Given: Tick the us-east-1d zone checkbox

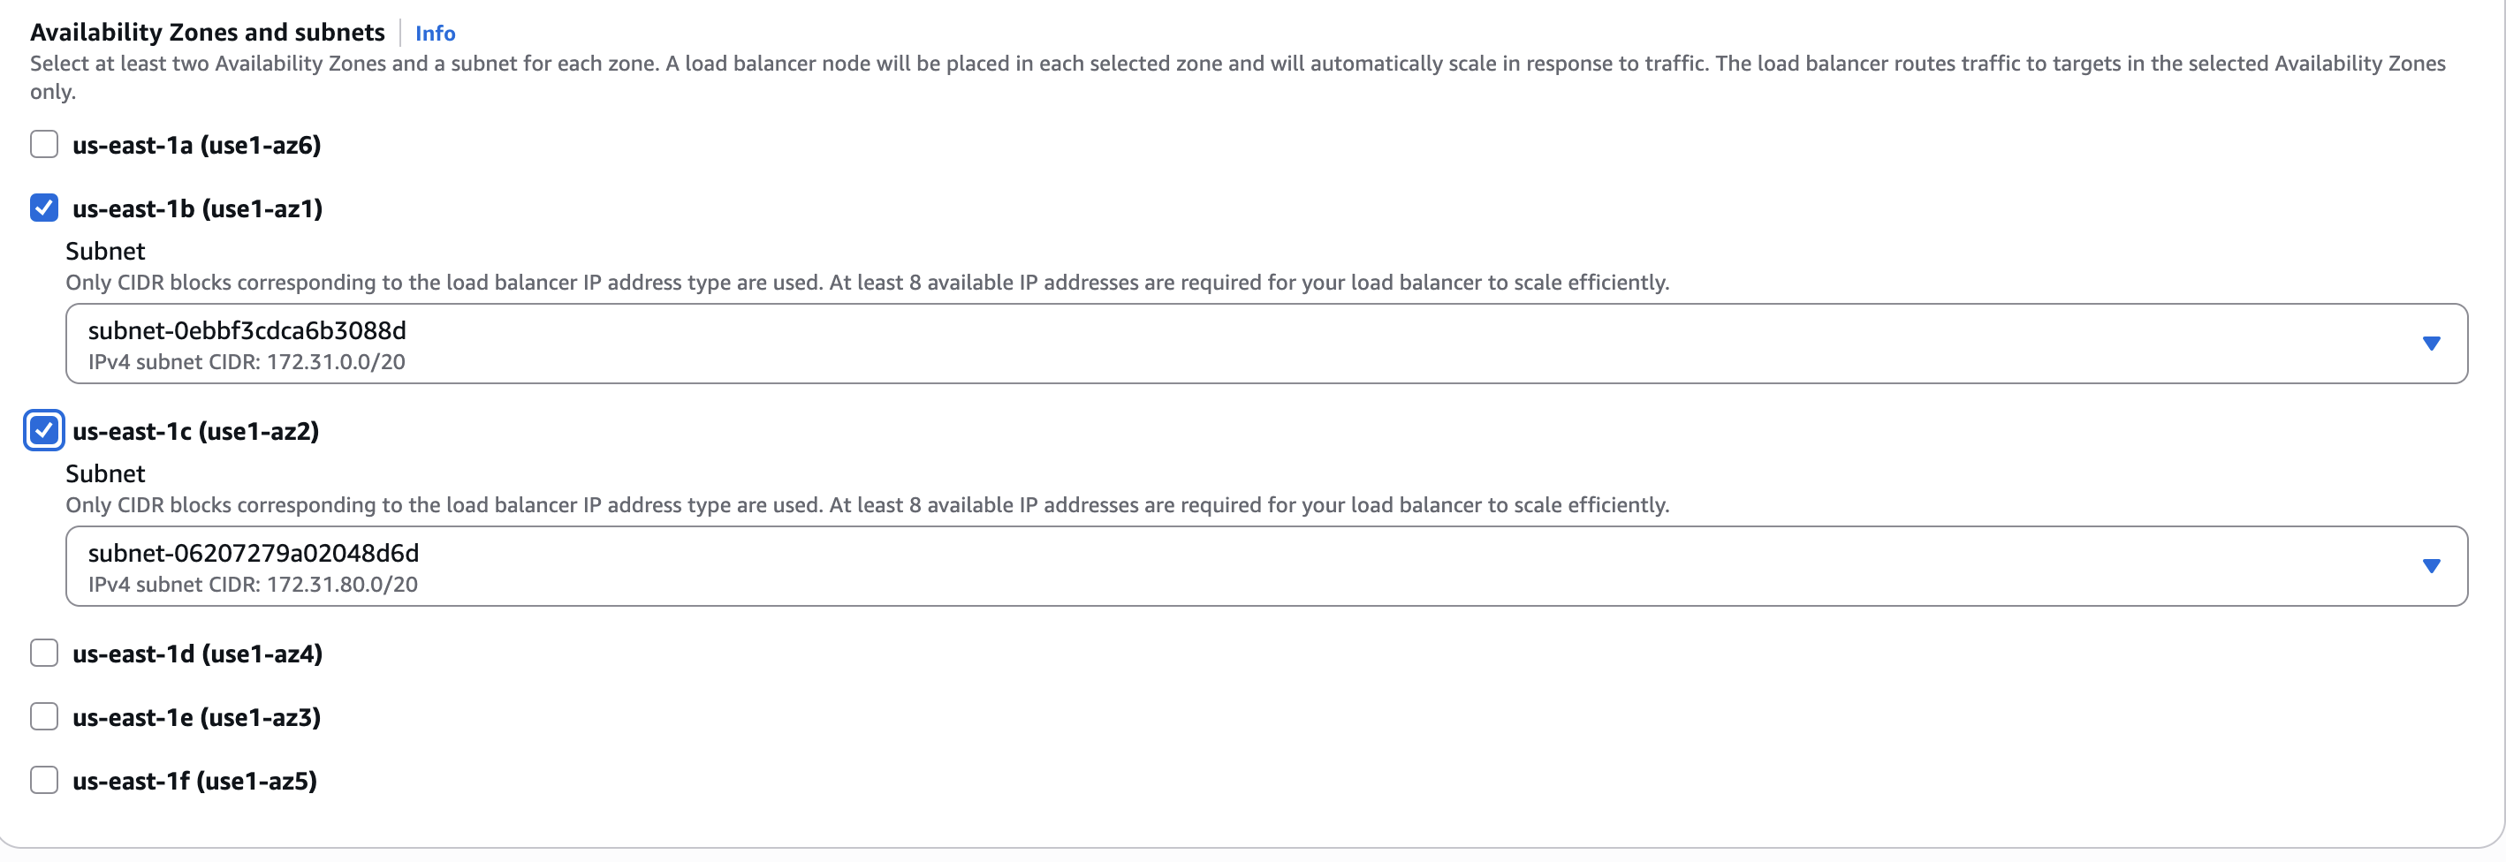Looking at the screenshot, I should tap(44, 653).
